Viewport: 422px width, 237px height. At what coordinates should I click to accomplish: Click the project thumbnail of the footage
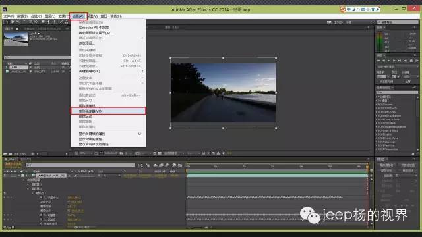(16, 39)
